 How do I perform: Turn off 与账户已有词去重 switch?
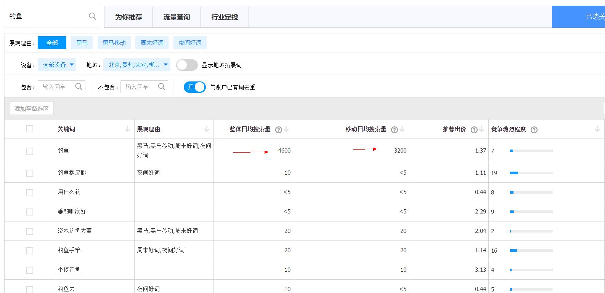[x=195, y=87]
